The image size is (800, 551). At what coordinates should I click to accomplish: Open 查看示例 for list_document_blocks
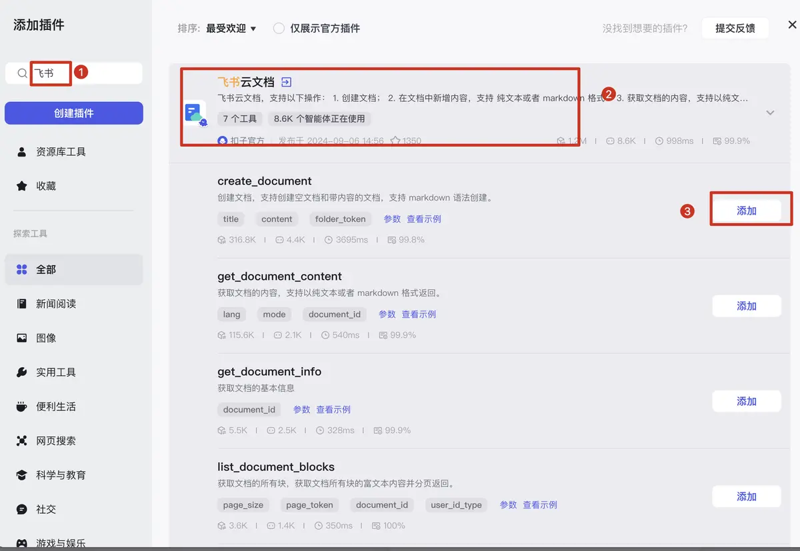[540, 504]
